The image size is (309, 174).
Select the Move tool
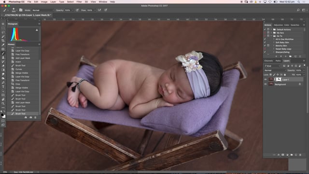tap(3, 24)
